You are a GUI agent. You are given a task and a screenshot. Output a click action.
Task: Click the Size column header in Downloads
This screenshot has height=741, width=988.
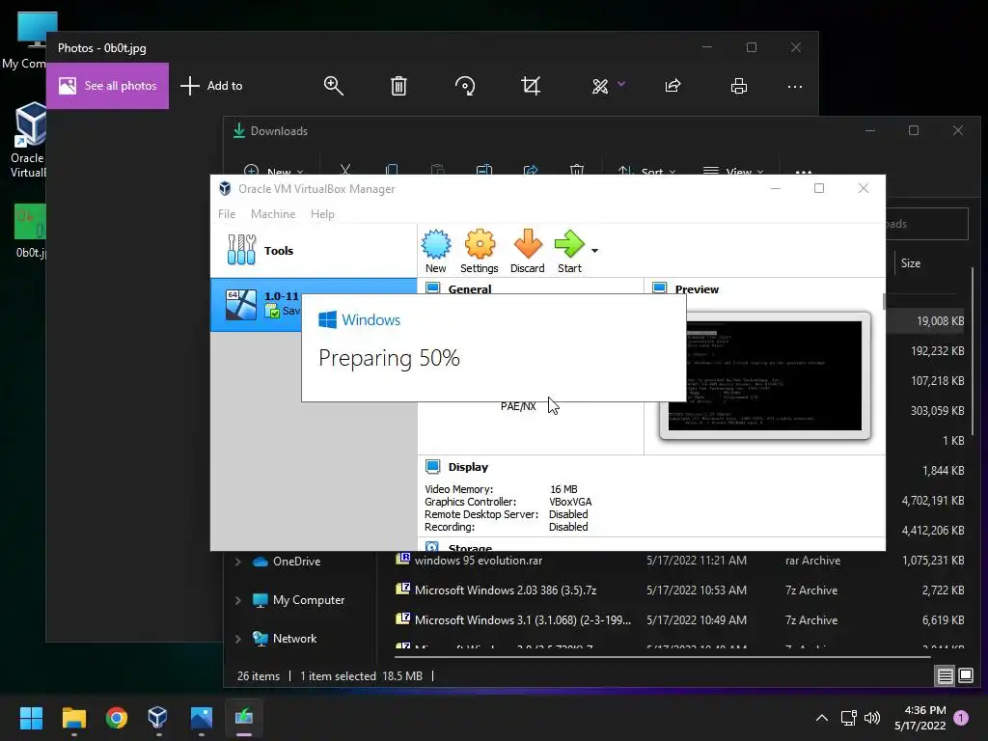coord(911,263)
